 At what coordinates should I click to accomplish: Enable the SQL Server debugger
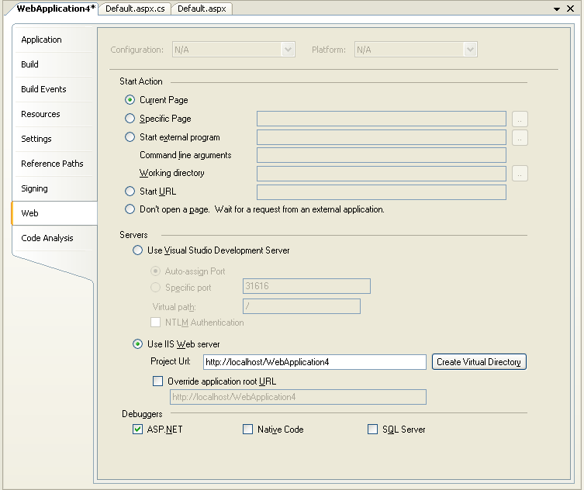[x=372, y=430]
